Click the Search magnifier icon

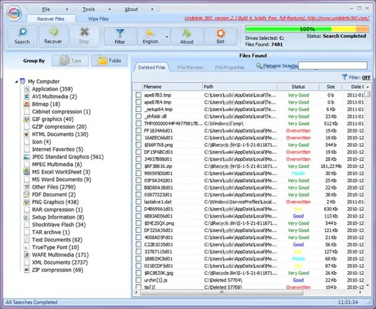[x=22, y=32]
